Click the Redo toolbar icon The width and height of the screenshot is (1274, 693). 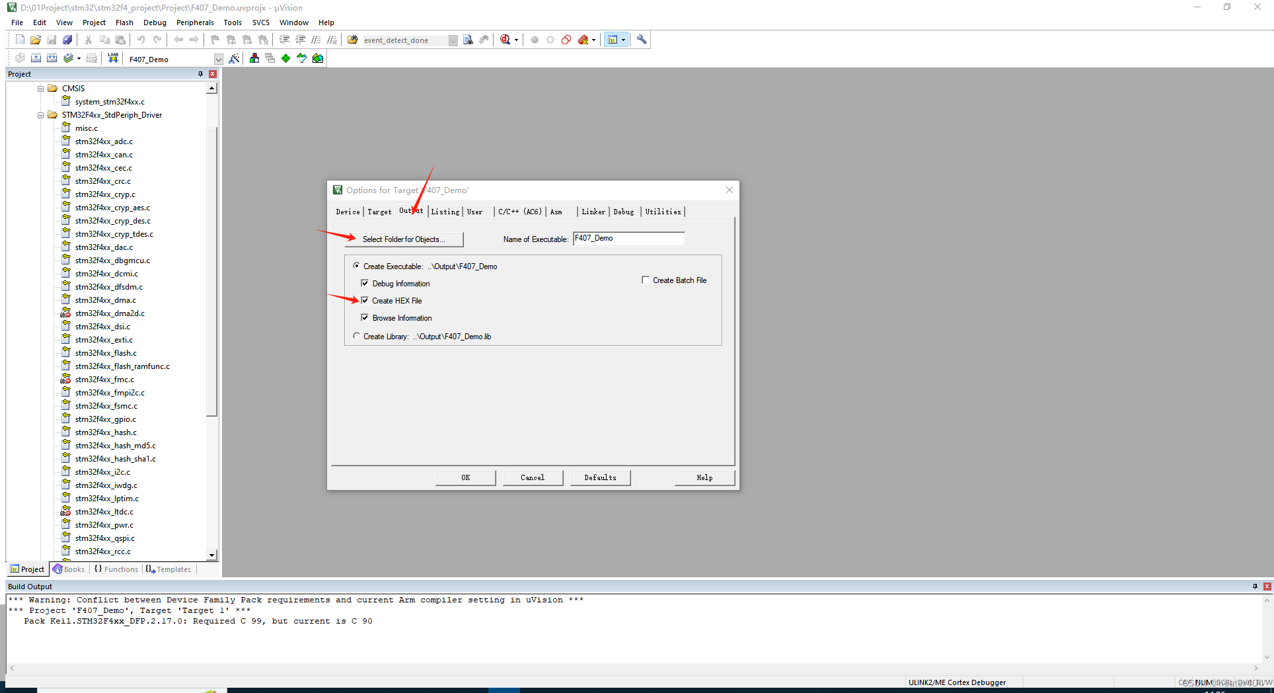(157, 40)
